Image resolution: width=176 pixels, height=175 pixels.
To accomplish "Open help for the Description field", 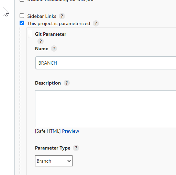I will coord(67,83).
